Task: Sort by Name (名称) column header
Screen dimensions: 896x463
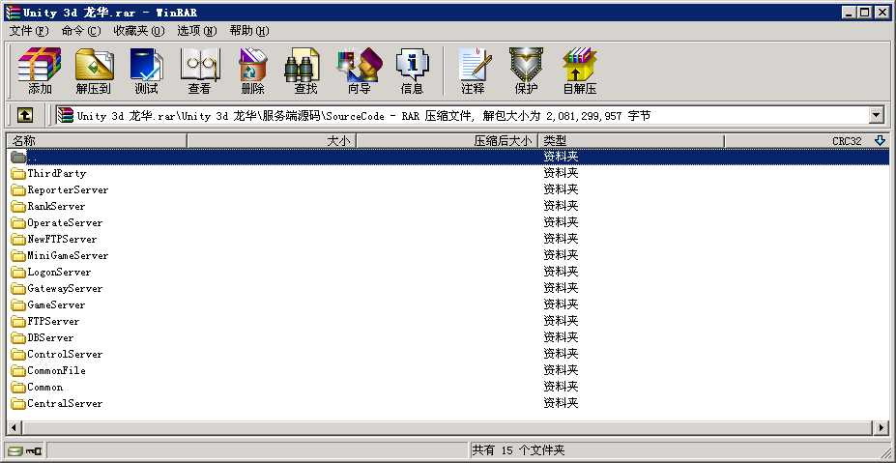Action: 98,140
